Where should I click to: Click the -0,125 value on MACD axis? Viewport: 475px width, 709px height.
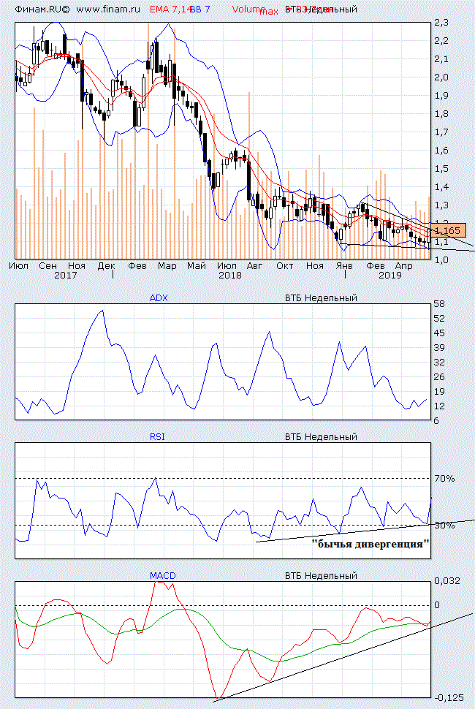pyautogui.click(x=449, y=698)
